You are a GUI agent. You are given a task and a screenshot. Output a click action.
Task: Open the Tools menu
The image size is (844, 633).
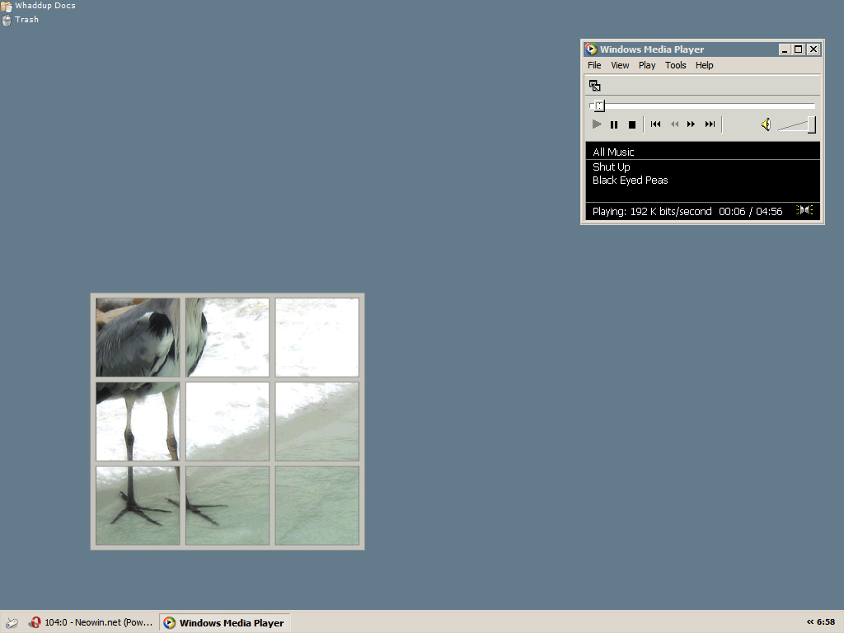coord(676,65)
